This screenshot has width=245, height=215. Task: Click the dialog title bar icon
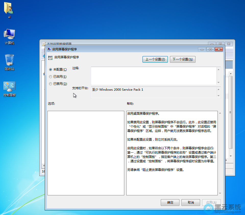pos(49,49)
